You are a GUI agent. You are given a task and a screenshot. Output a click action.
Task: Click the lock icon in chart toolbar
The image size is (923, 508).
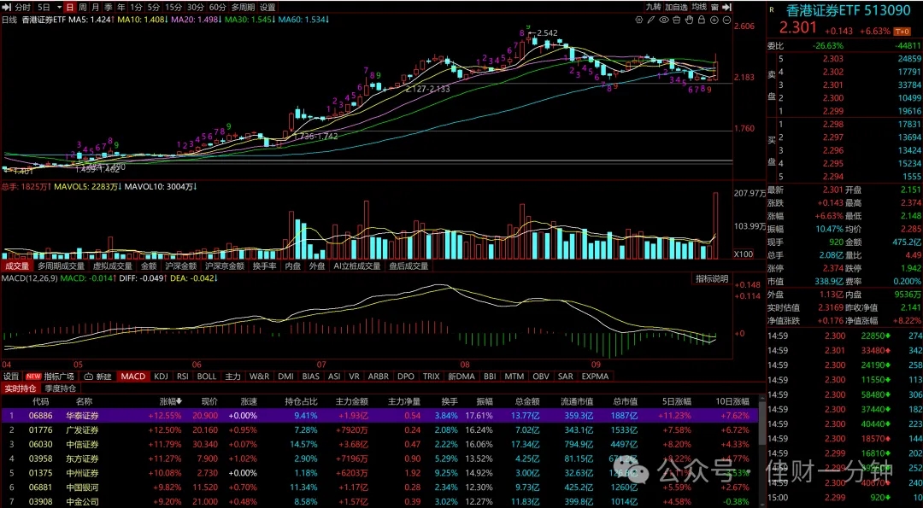pos(702,20)
